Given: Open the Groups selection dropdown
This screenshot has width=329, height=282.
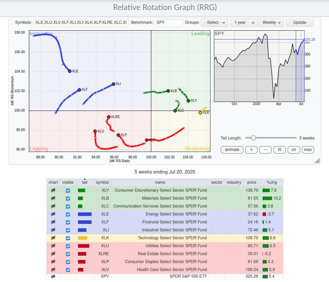Looking at the screenshot, I should [214, 23].
